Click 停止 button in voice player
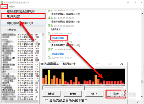Image resolution: width=144 pixels, height=104 pixels. click(x=94, y=94)
